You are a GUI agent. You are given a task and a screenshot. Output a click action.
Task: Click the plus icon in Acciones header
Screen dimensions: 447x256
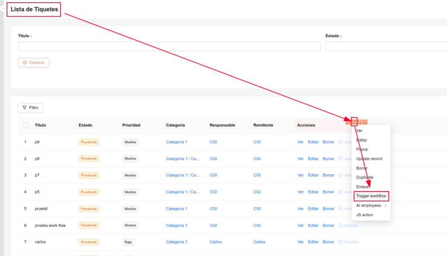pos(354,122)
